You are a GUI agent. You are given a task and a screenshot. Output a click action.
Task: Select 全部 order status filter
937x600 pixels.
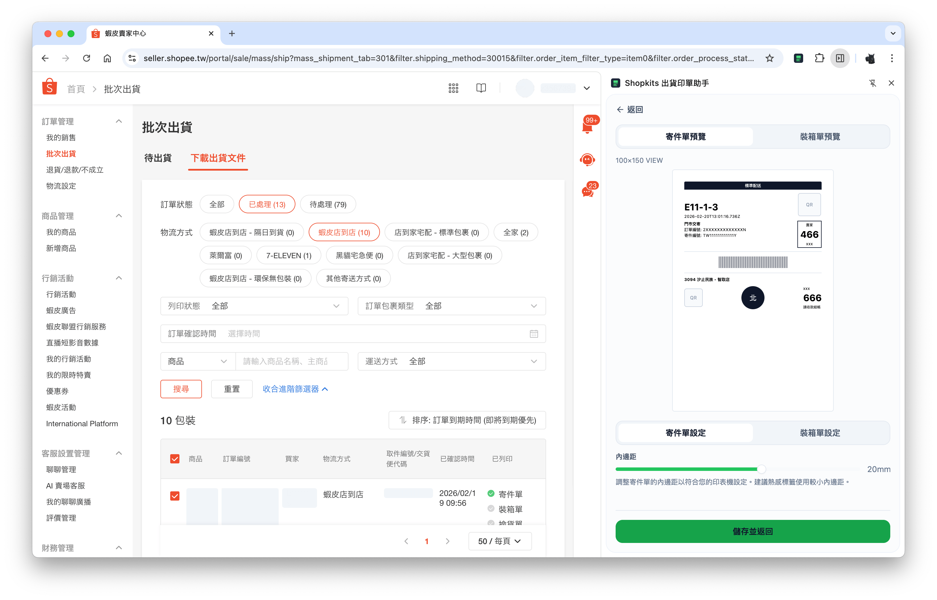click(217, 205)
